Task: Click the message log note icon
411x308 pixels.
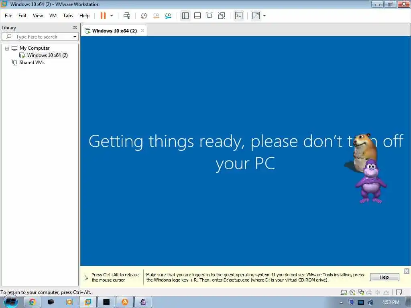Action: (x=399, y=292)
